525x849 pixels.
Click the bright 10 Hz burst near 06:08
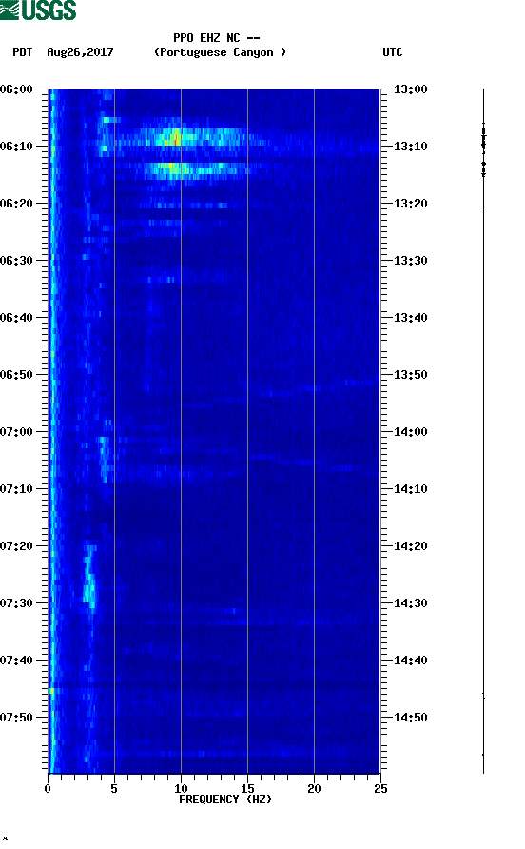[176, 137]
